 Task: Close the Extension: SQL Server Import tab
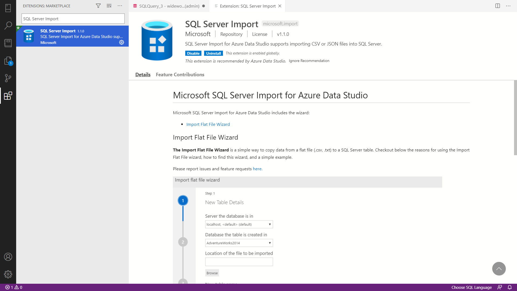pos(280,6)
